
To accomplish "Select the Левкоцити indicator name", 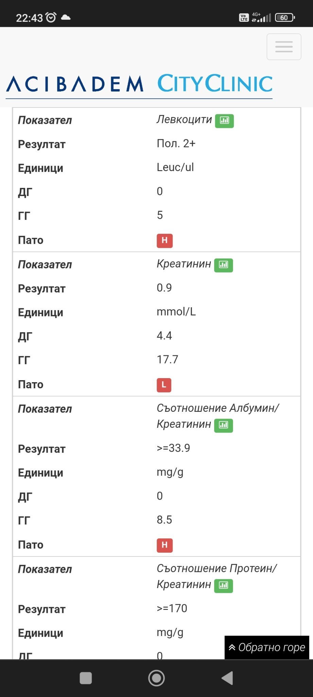I will pyautogui.click(x=184, y=120).
